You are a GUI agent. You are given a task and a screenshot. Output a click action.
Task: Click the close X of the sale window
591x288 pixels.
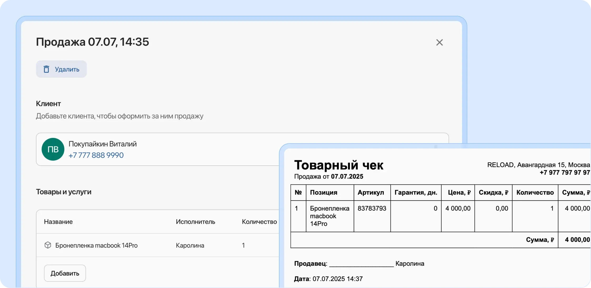(440, 42)
